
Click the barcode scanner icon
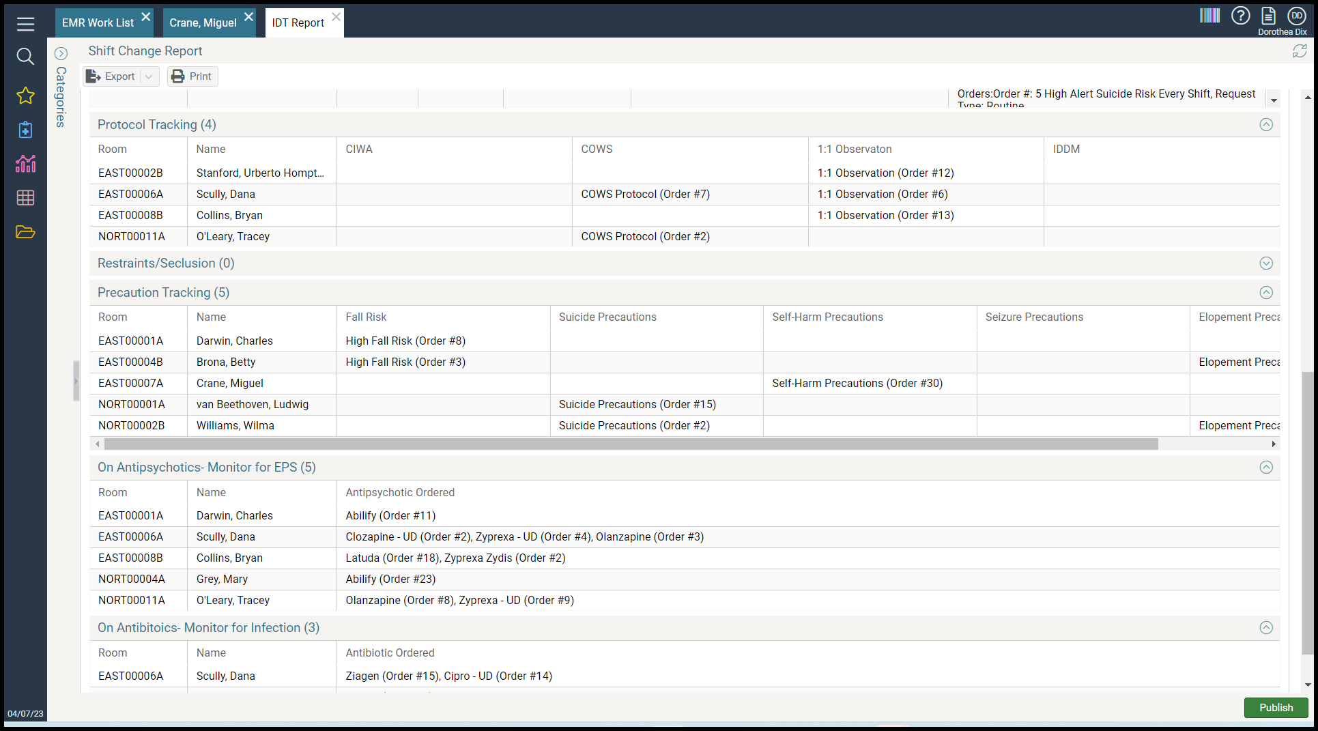pyautogui.click(x=1209, y=16)
